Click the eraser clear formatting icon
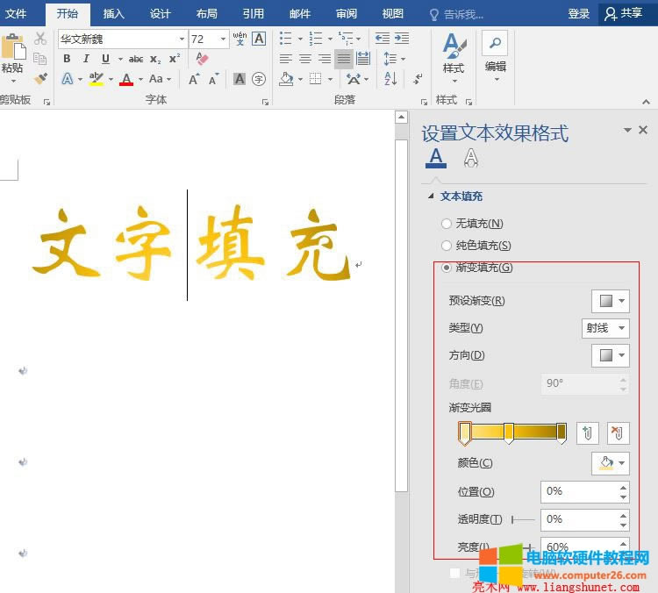This screenshot has width=658, height=593. pyautogui.click(x=203, y=59)
